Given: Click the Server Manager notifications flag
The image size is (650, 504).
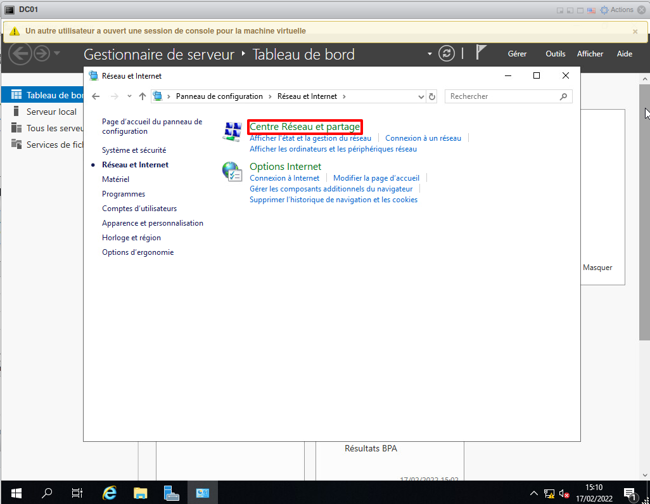Looking at the screenshot, I should click(x=481, y=53).
